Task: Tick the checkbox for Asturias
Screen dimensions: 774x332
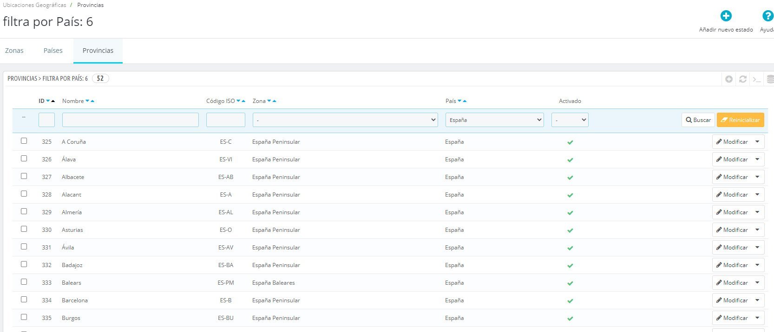Action: click(x=24, y=229)
